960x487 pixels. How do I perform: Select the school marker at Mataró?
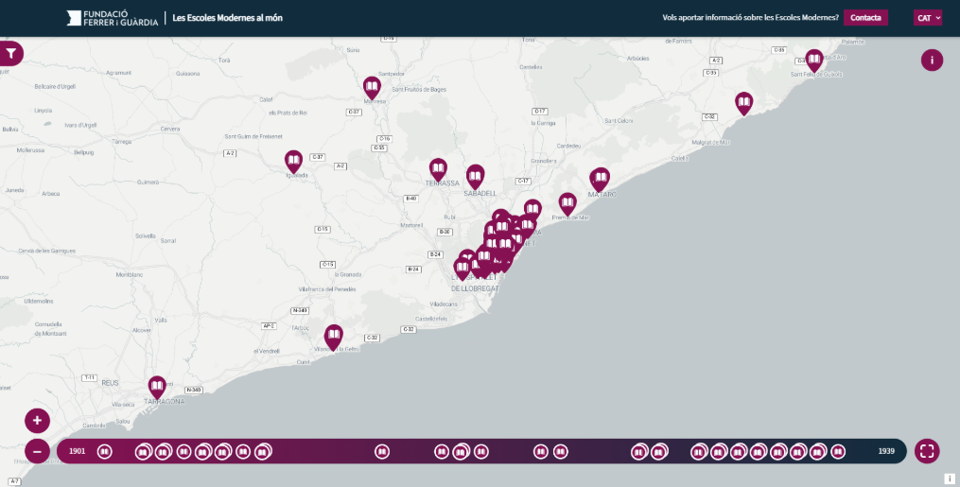click(x=601, y=178)
